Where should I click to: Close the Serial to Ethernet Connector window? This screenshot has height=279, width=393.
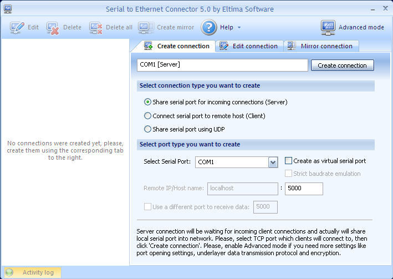pyautogui.click(x=385, y=8)
